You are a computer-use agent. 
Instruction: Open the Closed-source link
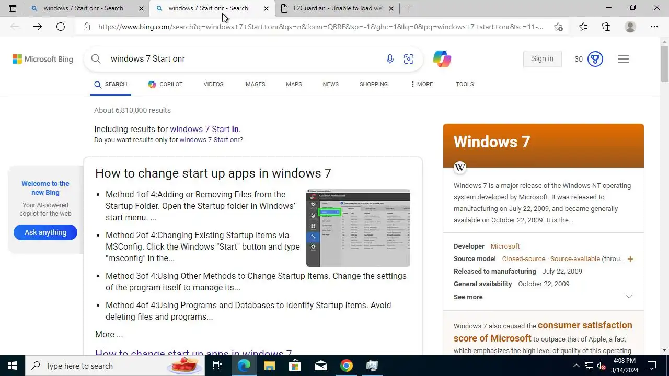pyautogui.click(x=524, y=259)
